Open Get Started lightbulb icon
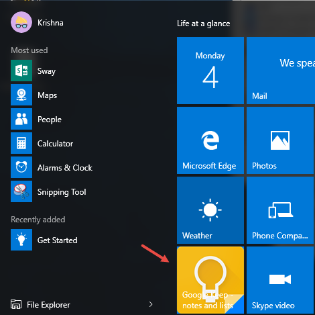This screenshot has width=315, height=315. point(21,240)
